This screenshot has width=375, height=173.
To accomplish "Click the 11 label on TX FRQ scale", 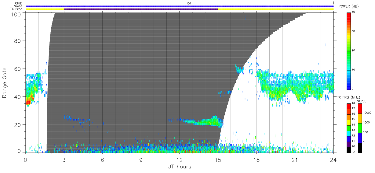I will [x=353, y=141].
